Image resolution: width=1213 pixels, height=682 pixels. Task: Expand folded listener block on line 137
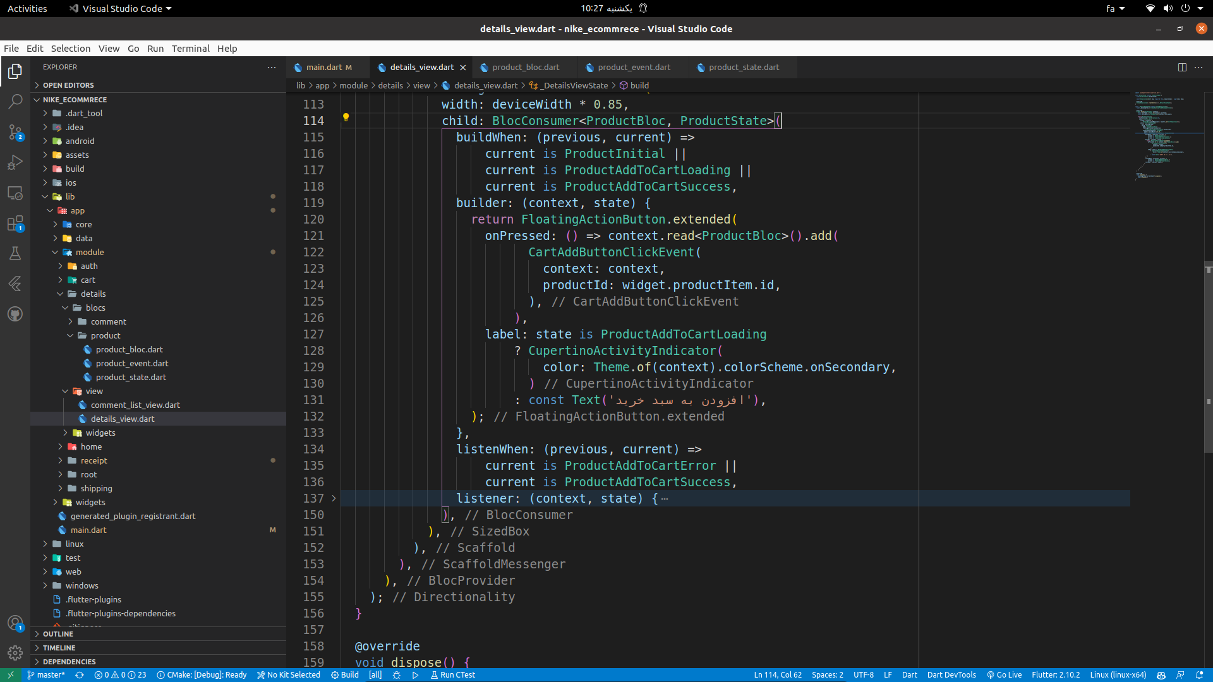tap(334, 498)
